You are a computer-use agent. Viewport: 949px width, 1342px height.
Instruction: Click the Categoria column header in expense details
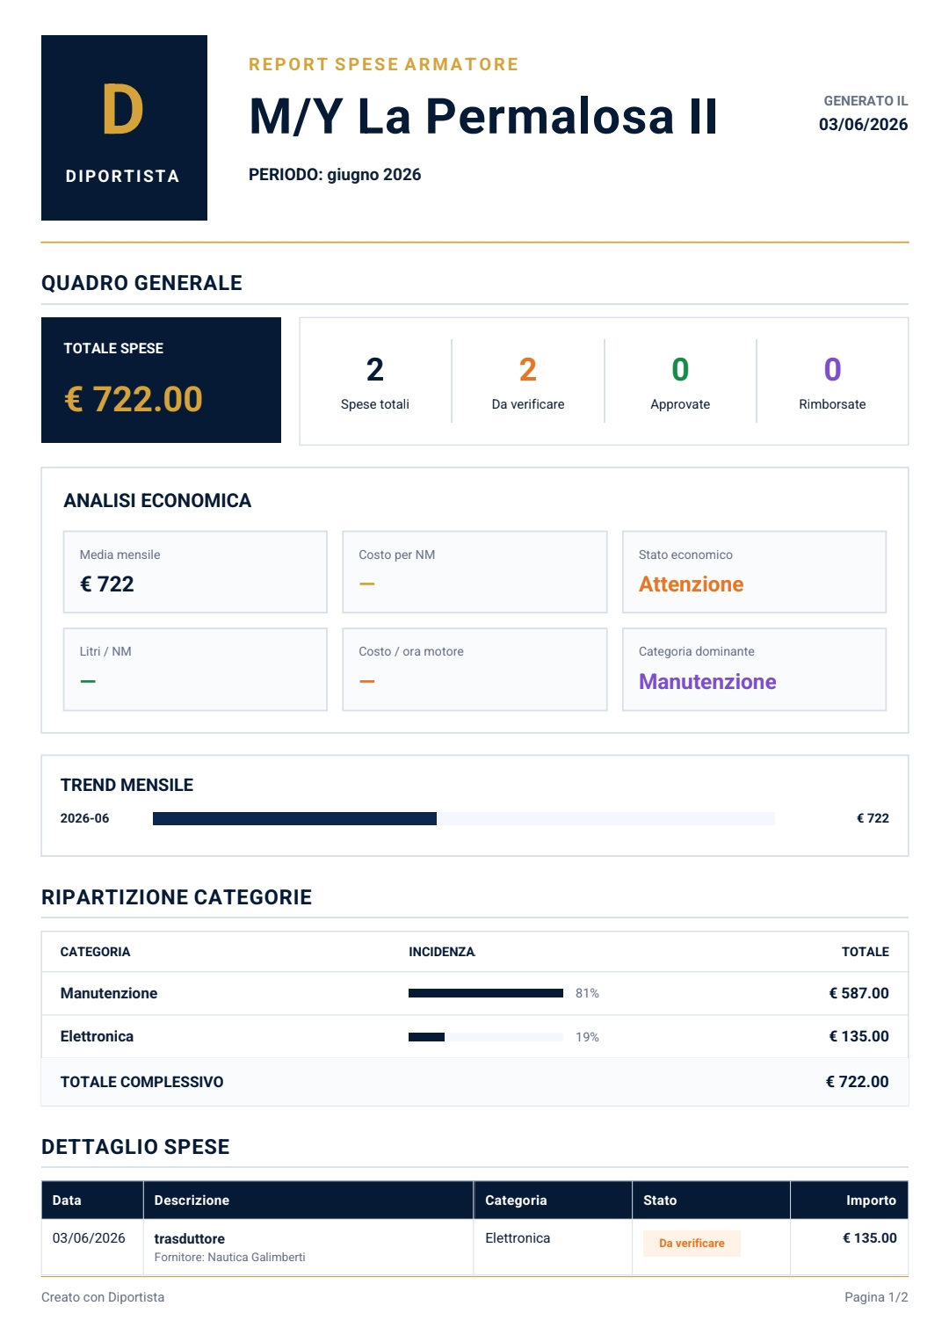tap(516, 1201)
